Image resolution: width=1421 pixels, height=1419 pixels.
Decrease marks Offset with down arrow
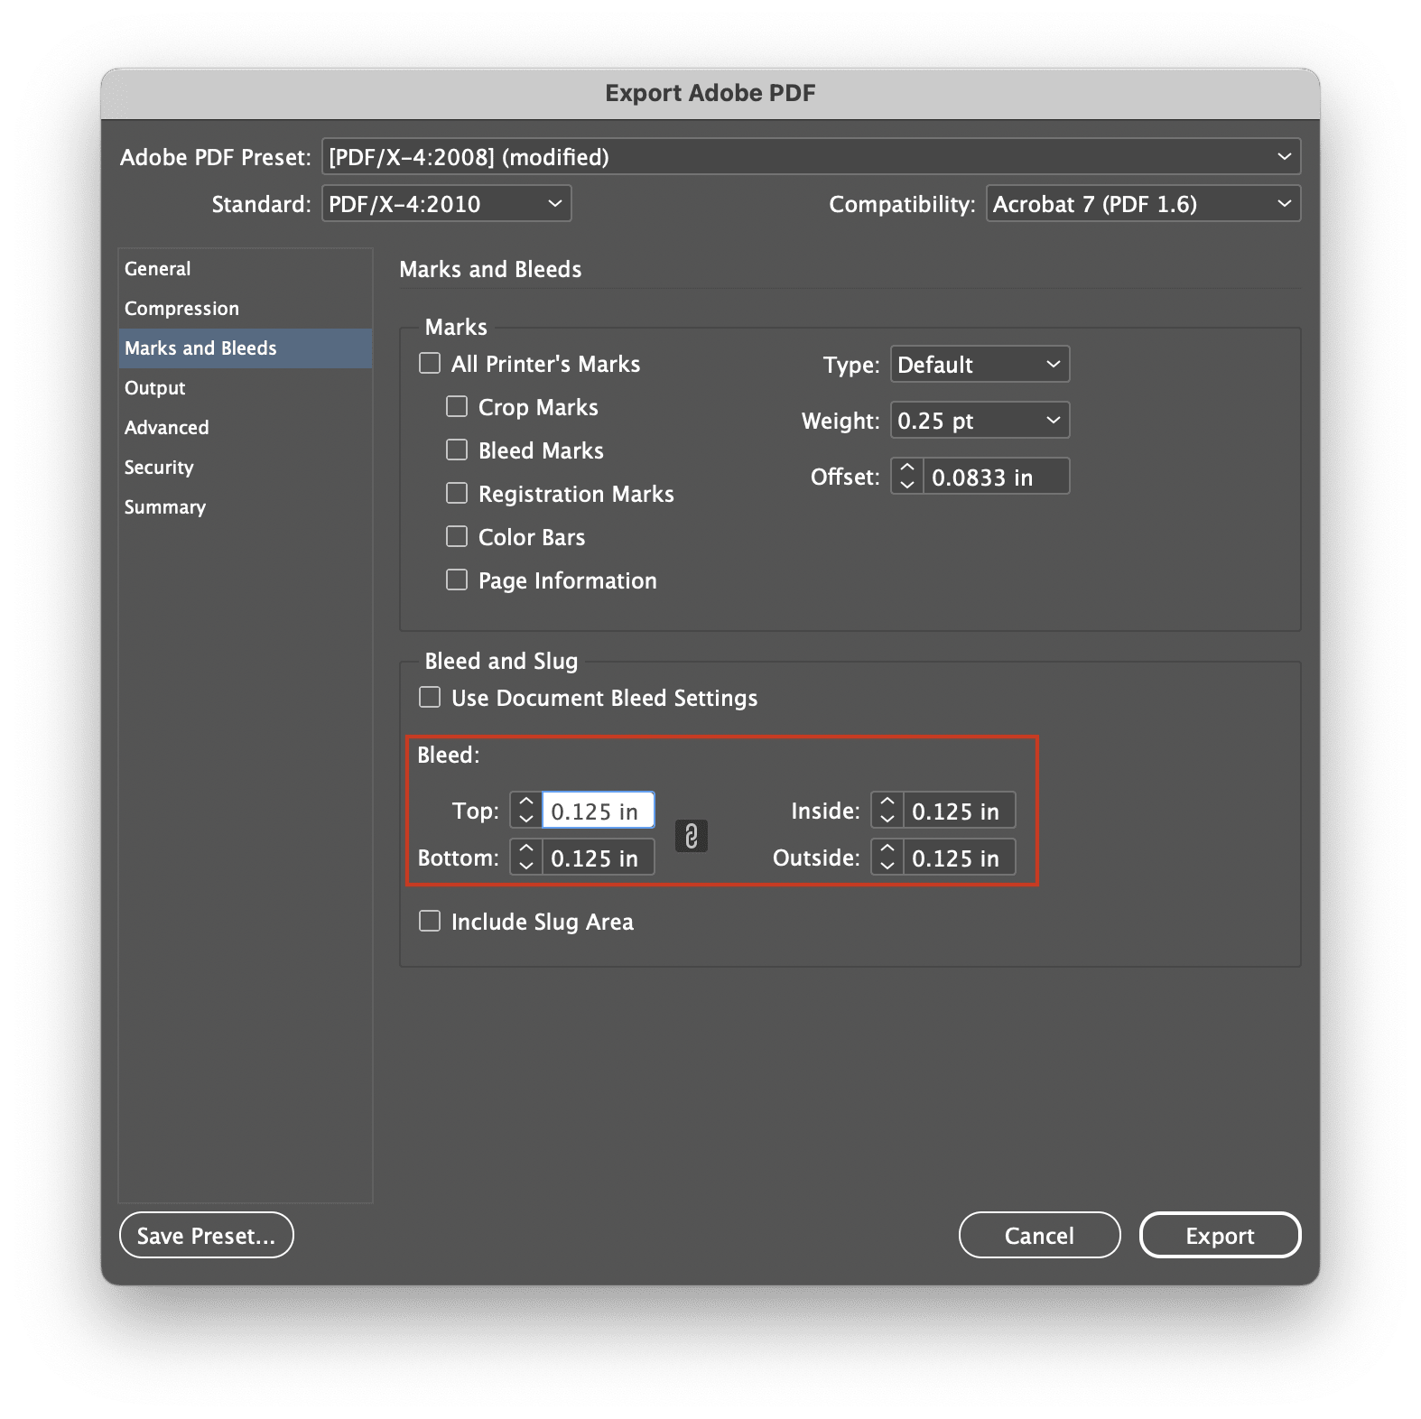(907, 485)
